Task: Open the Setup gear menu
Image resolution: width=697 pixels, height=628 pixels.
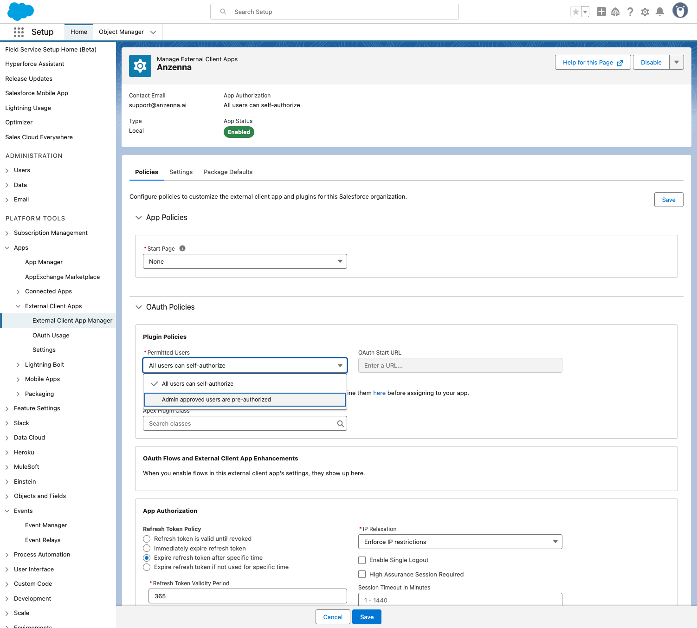Action: tap(645, 12)
